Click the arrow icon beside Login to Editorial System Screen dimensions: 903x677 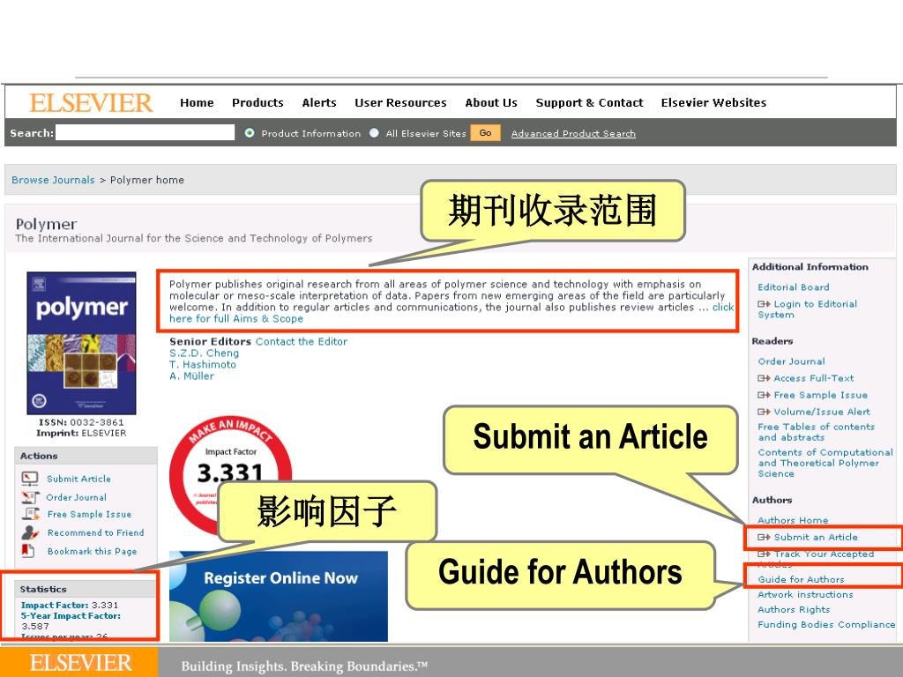tap(764, 304)
